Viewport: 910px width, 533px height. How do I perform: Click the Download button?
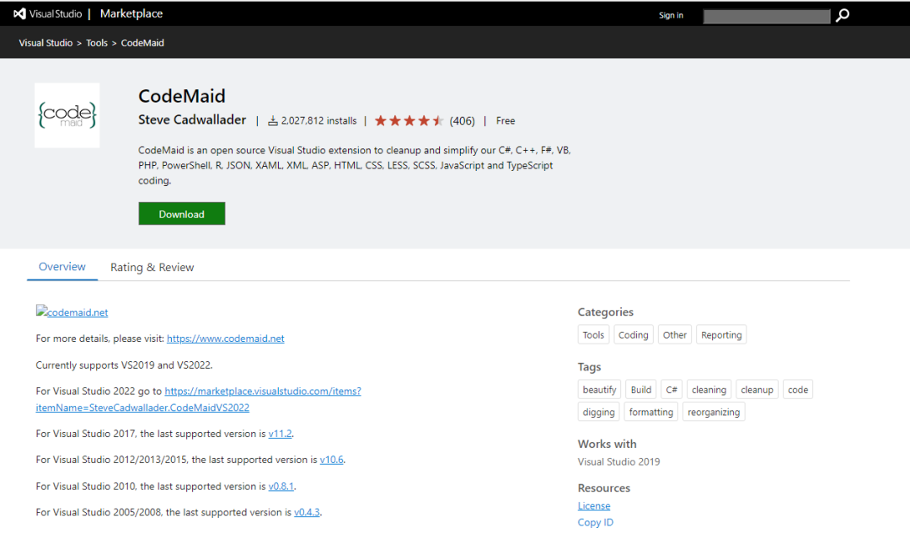tap(181, 214)
